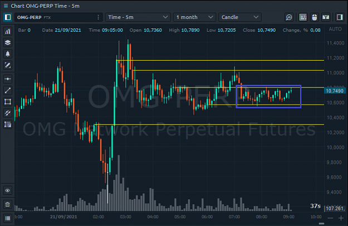Click the 07:00 time axis label
348x226 pixels.
tap(234, 217)
